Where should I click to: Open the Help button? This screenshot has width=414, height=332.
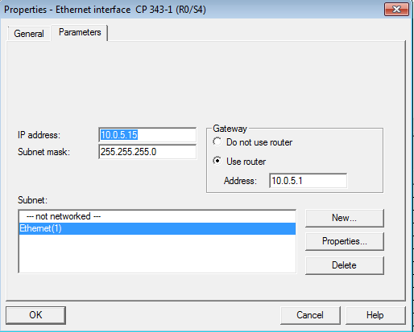tap(375, 315)
